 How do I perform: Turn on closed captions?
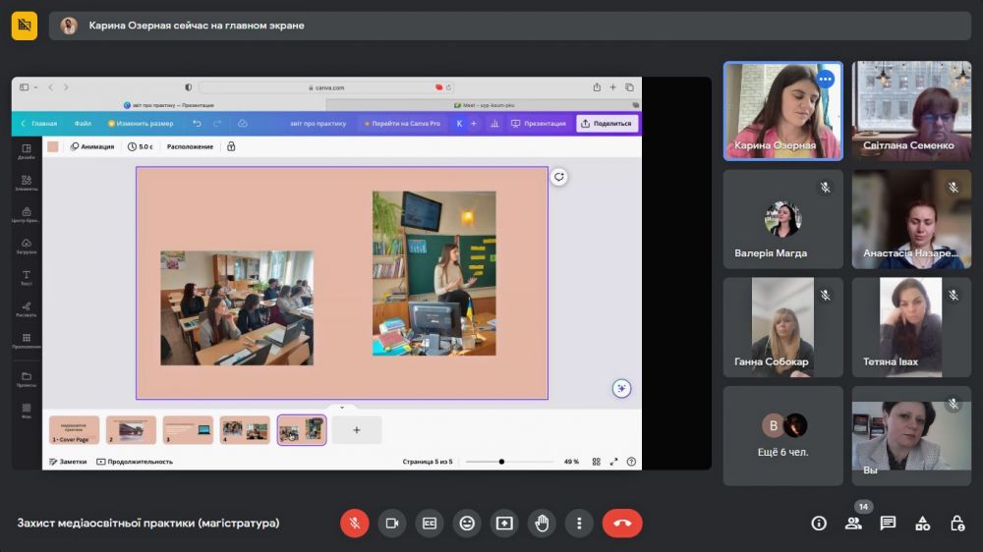(x=430, y=524)
